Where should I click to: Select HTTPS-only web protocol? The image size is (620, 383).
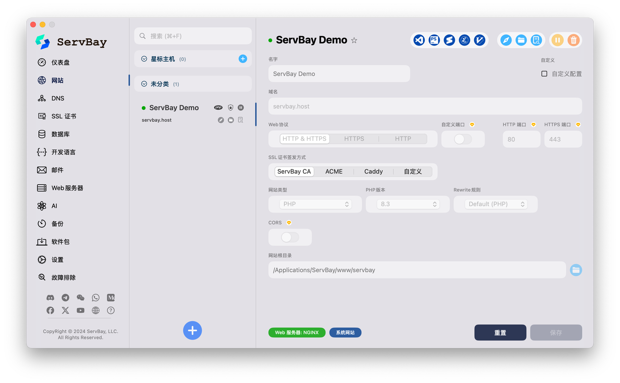[x=354, y=139]
